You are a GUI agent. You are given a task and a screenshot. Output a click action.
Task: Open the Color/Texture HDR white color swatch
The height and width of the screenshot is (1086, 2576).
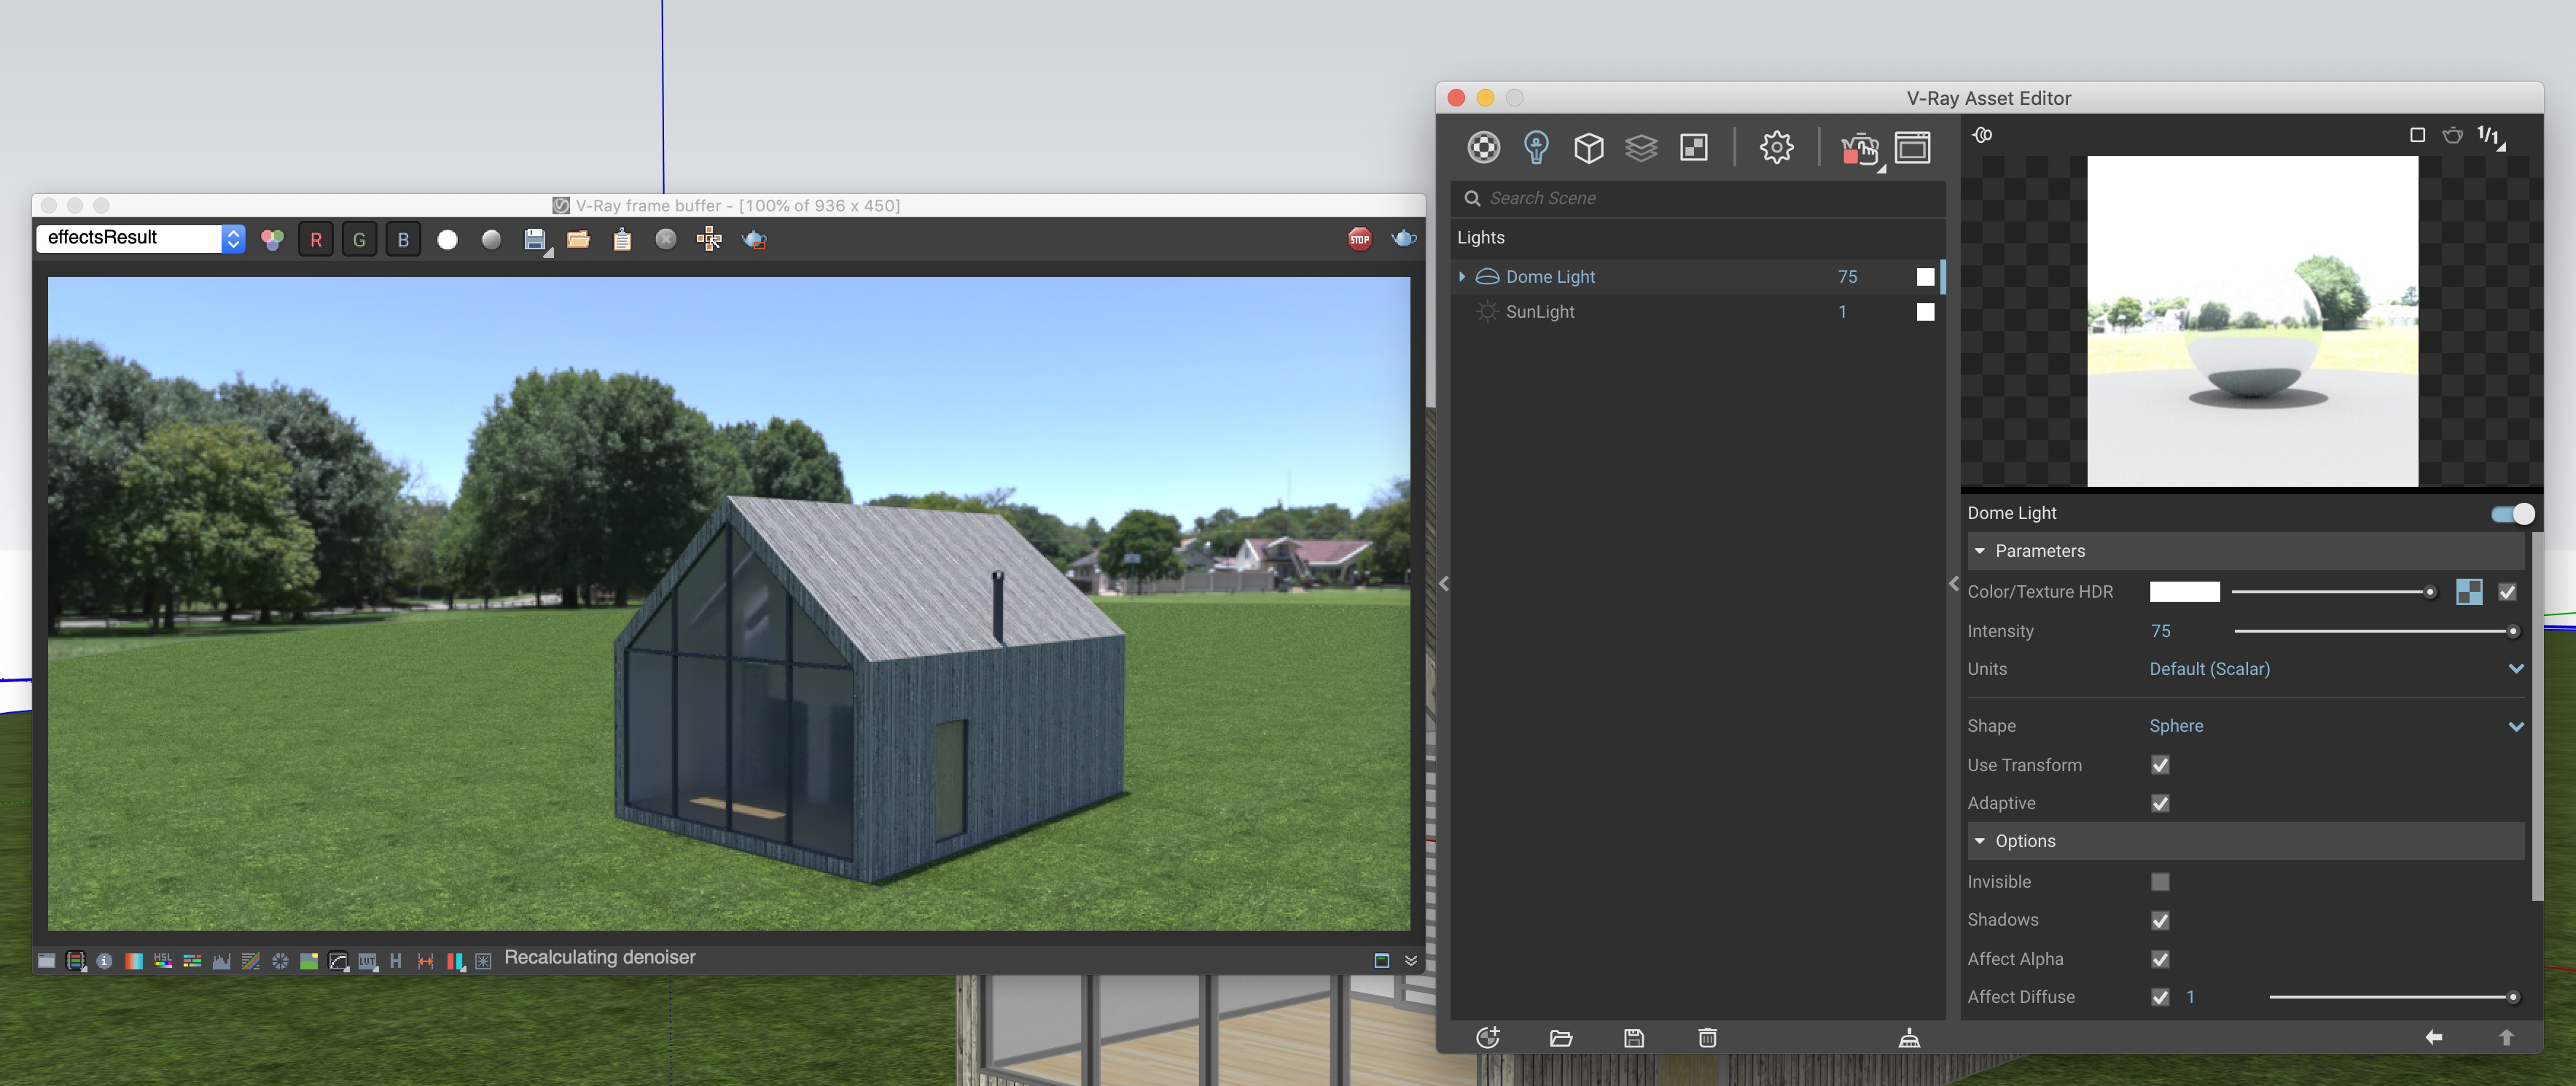(2184, 592)
